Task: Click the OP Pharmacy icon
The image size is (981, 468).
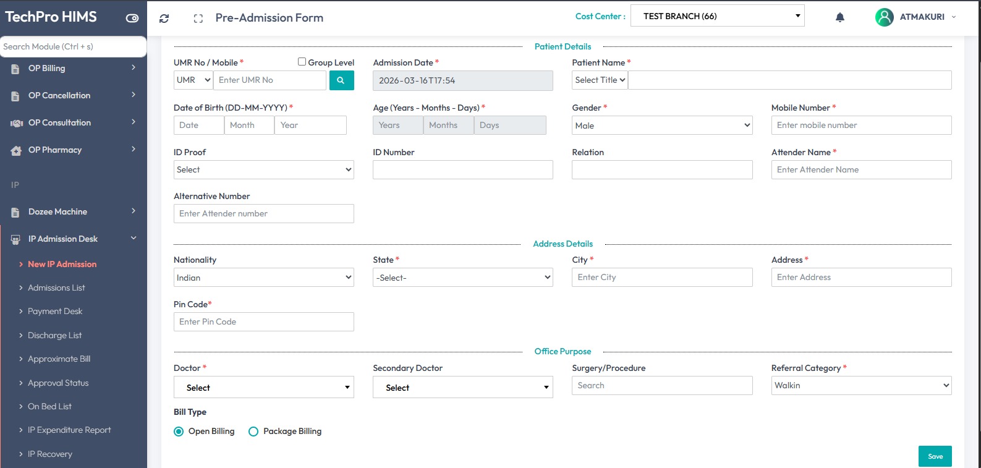Action: [x=17, y=150]
